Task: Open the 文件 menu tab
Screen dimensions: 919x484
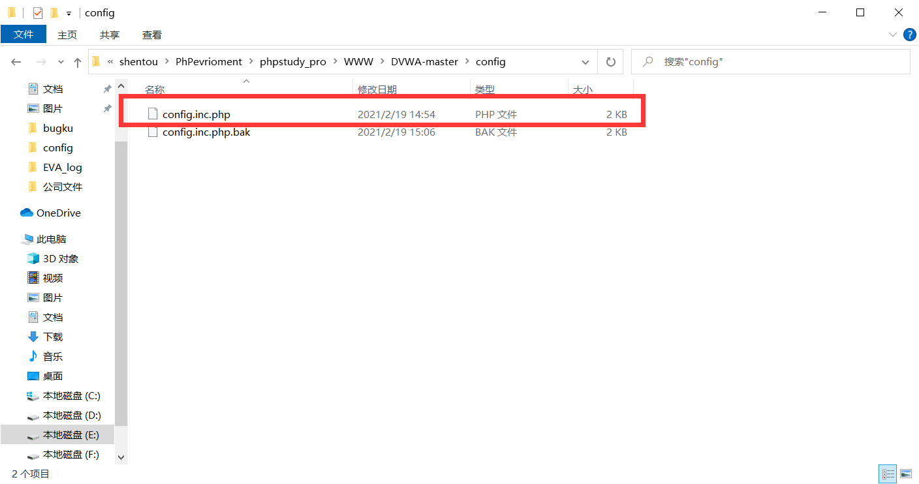Action: (23, 34)
